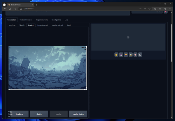Click the page vertical scrollbar thumb
Screen dimensions: 175x121
[x=172, y=43]
